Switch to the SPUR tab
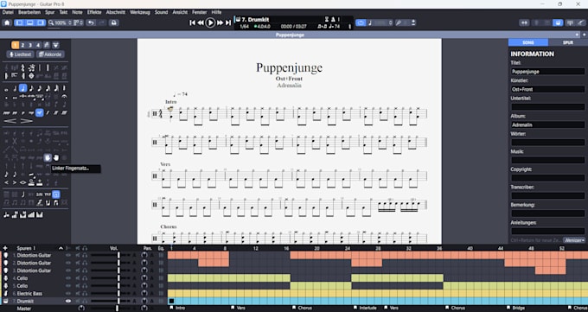Image resolution: width=588 pixels, height=312 pixels. tap(568, 42)
